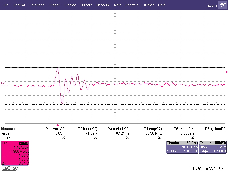The height and width of the screenshot is (171, 228).
Task: Click the 3.69 V amplitude value
Action: pyautogui.click(x=60, y=133)
